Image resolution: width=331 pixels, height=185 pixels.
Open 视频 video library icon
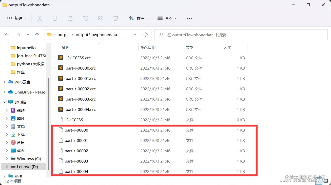(13, 110)
